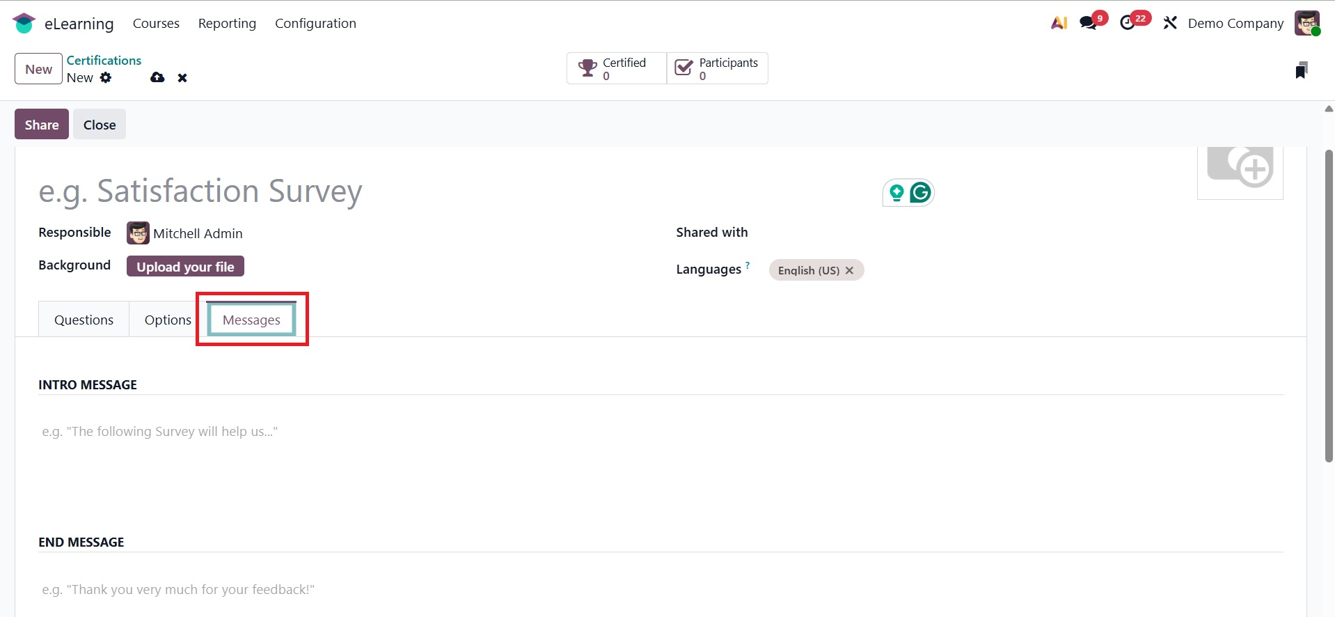
Task: Open the Configuration menu
Action: click(315, 23)
